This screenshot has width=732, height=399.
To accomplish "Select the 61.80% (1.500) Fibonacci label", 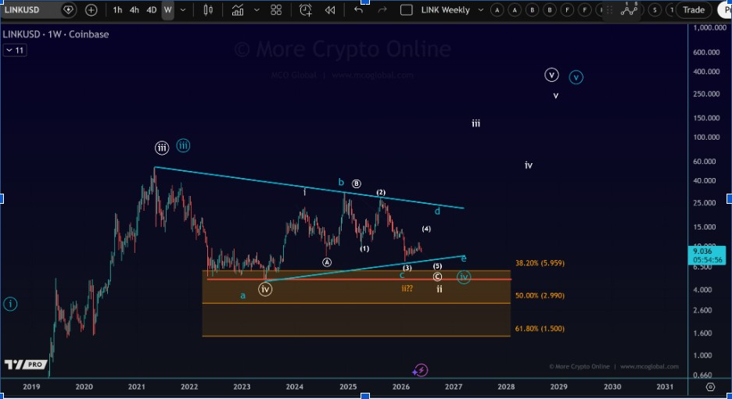I will tap(540, 329).
